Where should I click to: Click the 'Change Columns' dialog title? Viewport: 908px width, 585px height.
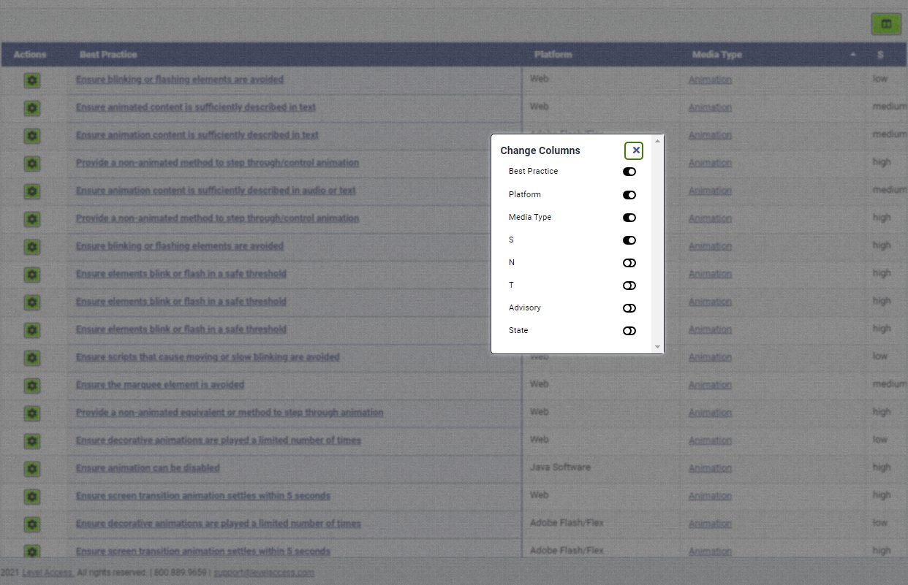(x=540, y=150)
